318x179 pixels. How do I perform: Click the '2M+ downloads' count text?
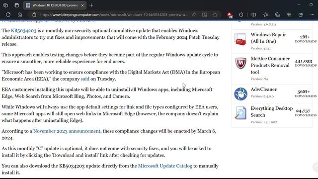click(306, 39)
